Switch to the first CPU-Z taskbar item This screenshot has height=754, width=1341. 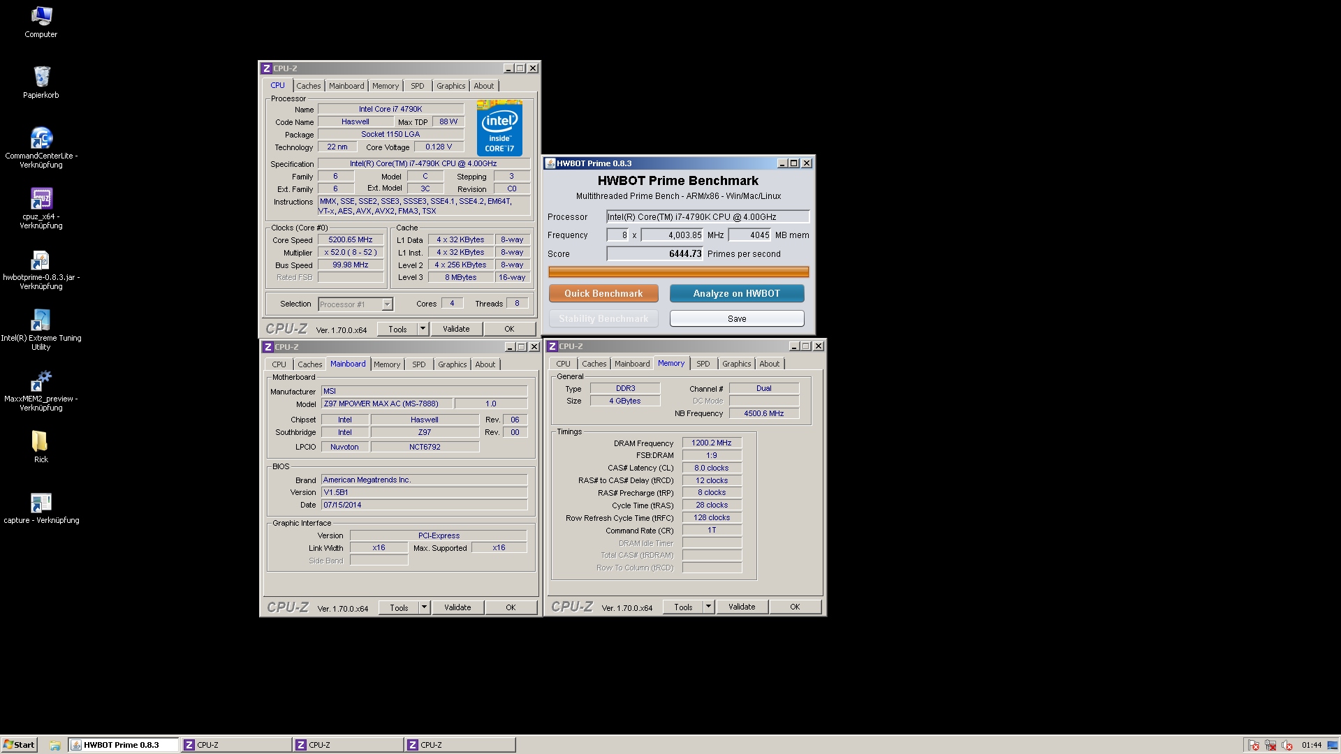(236, 745)
